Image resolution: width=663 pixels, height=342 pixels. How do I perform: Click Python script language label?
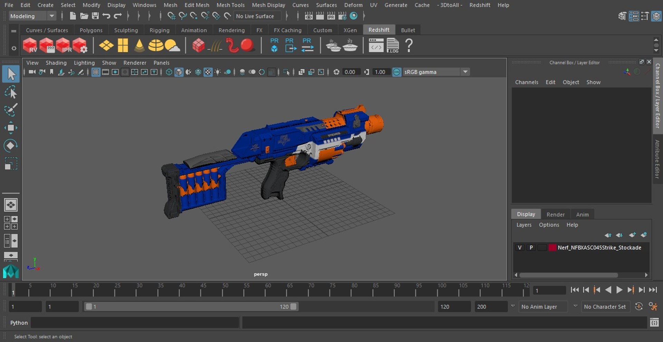coord(19,323)
